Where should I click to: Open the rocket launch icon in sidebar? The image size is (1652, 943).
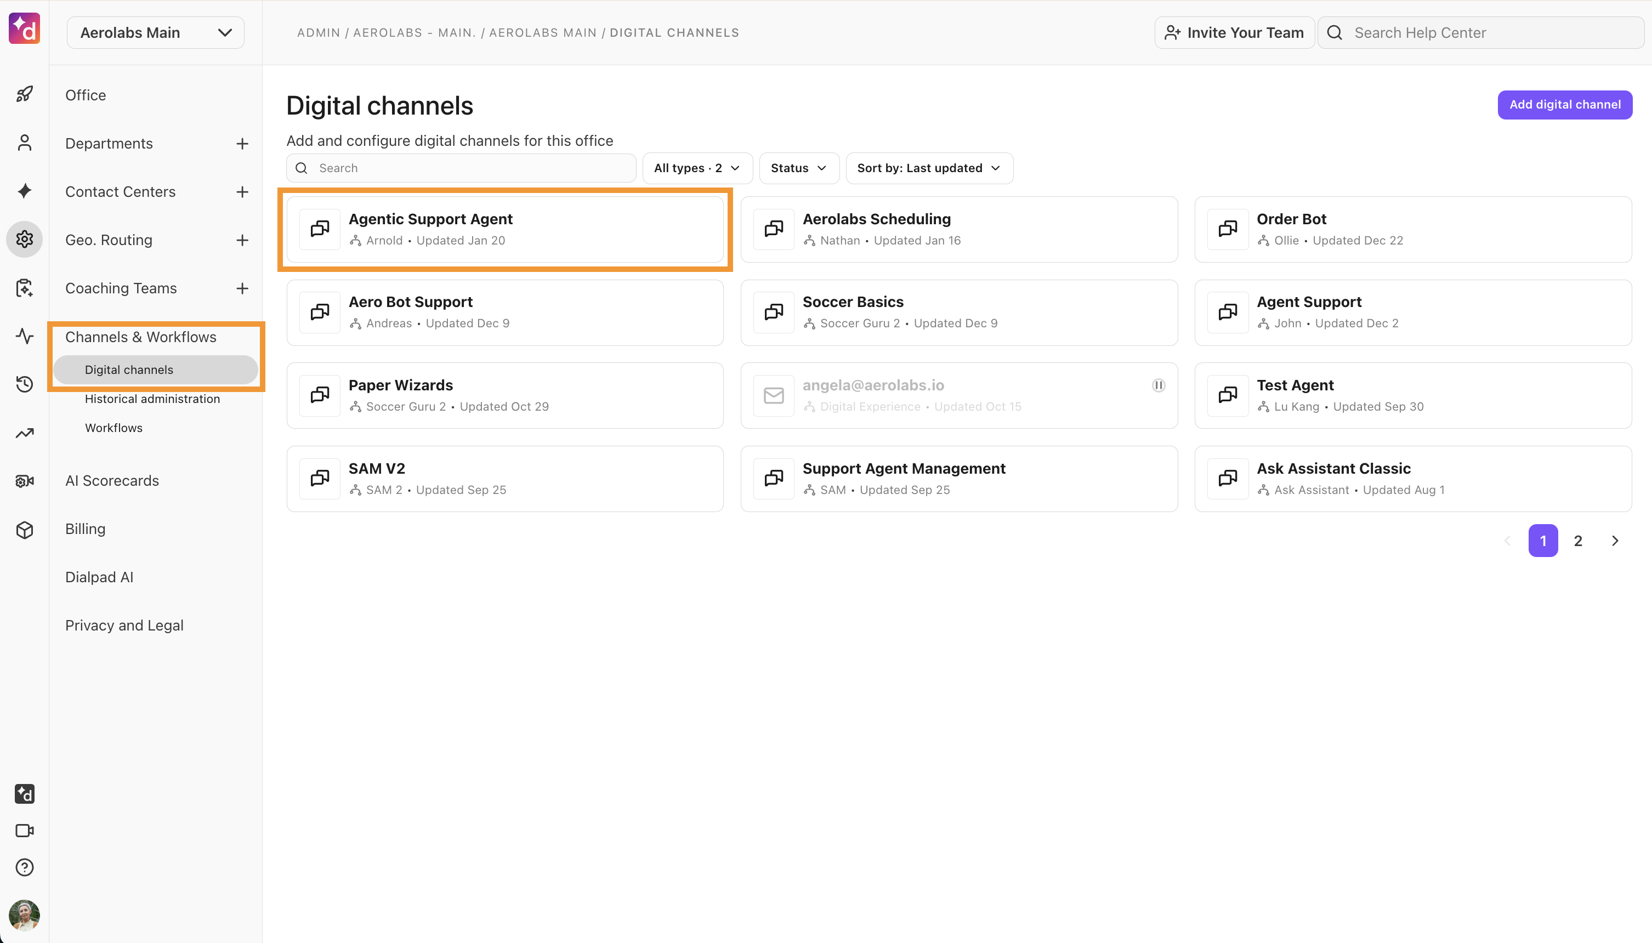pos(25,94)
